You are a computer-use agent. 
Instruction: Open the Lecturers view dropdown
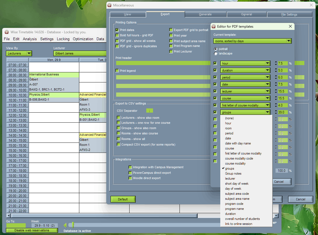point(29,53)
